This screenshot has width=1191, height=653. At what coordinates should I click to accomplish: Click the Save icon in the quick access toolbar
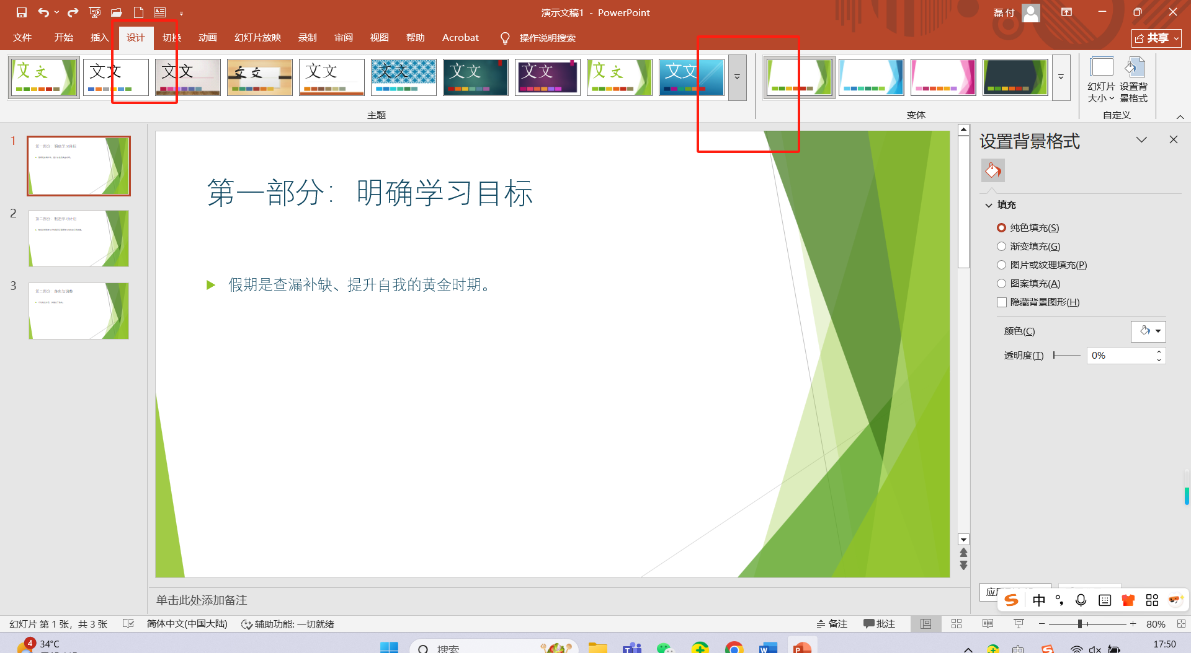pyautogui.click(x=22, y=12)
